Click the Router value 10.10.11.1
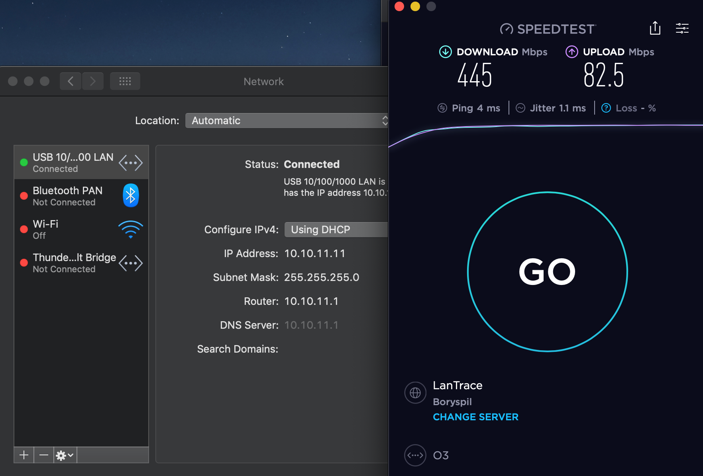The width and height of the screenshot is (703, 476). pyautogui.click(x=311, y=301)
